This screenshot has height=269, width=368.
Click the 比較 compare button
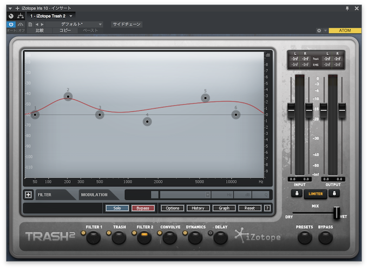40,30
